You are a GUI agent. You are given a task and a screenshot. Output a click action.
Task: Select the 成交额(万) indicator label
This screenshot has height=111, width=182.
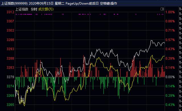(46, 9)
